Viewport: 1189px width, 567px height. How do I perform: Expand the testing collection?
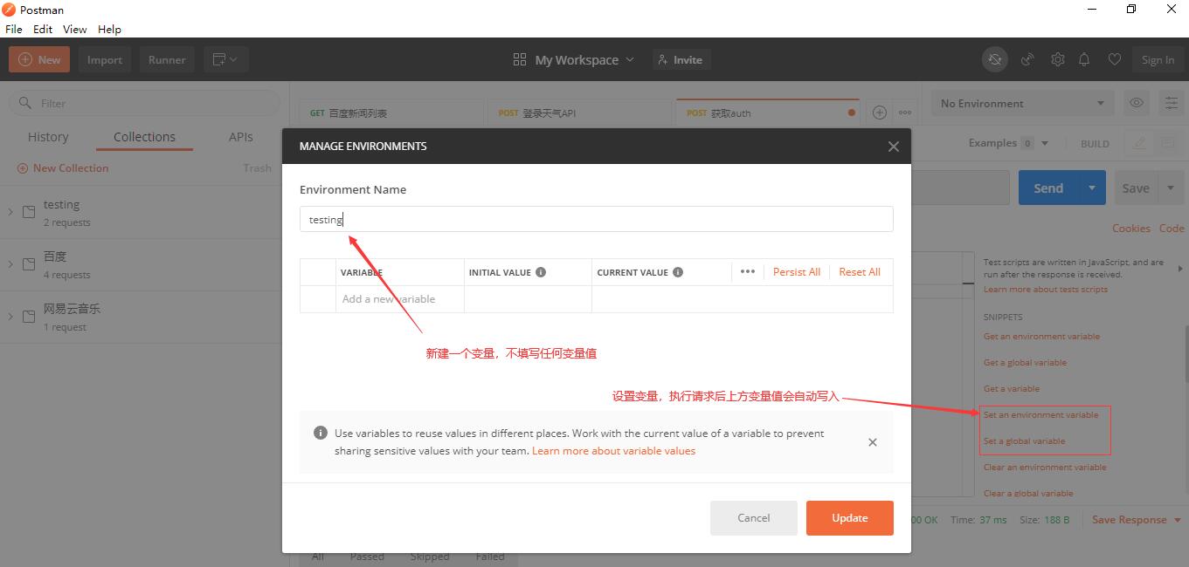click(10, 212)
